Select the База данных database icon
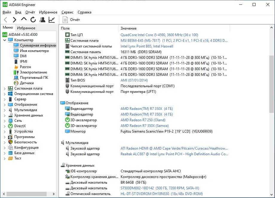 pyautogui.click(x=10, y=153)
